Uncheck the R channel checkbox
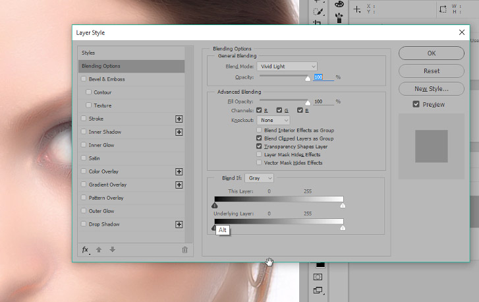Viewport: 479px width, 302px height. coord(259,110)
